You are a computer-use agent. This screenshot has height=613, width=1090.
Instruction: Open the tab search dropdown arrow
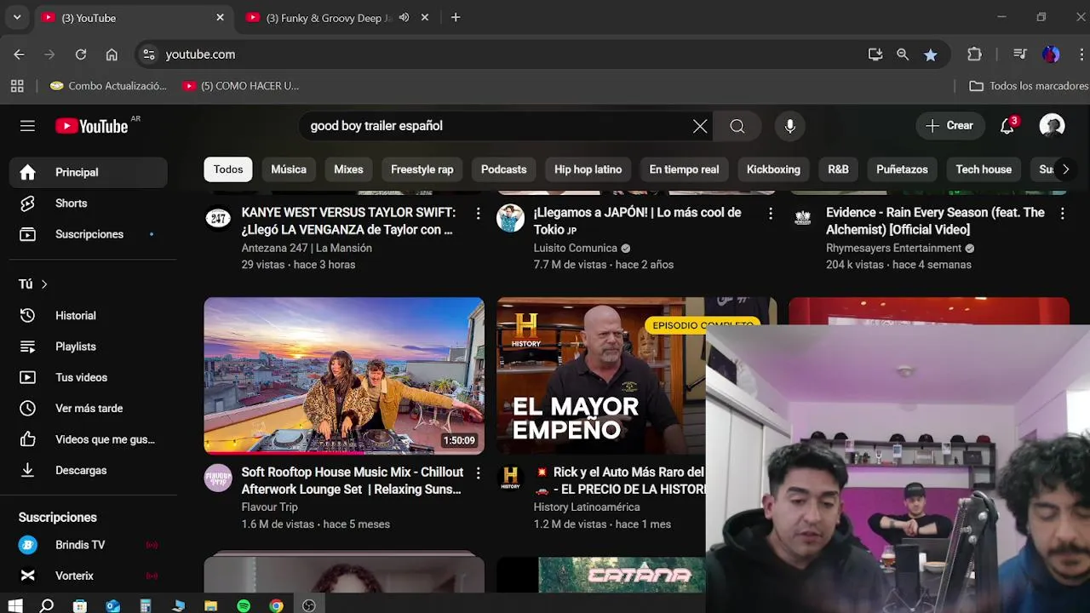[17, 18]
